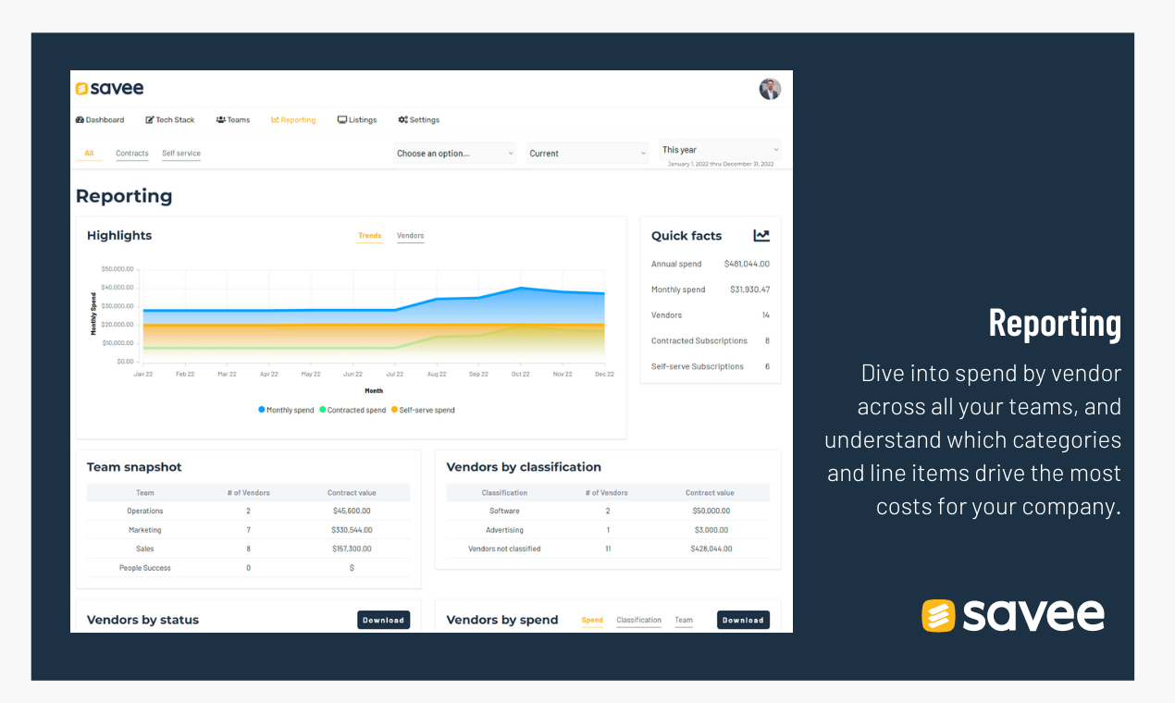Viewport: 1175px width, 703px height.
Task: Click the Advertising classification row
Action: (x=608, y=530)
